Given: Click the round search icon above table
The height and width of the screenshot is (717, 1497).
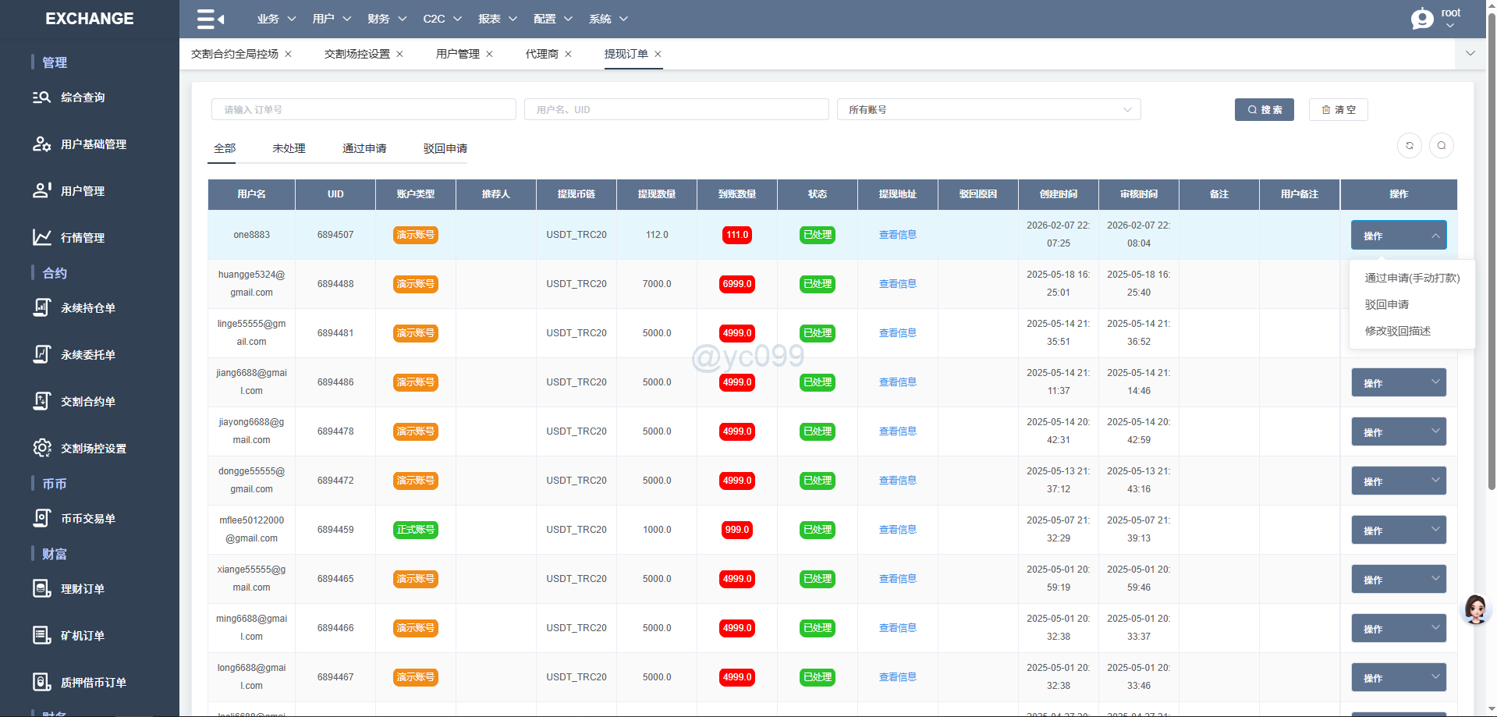Looking at the screenshot, I should tap(1441, 146).
